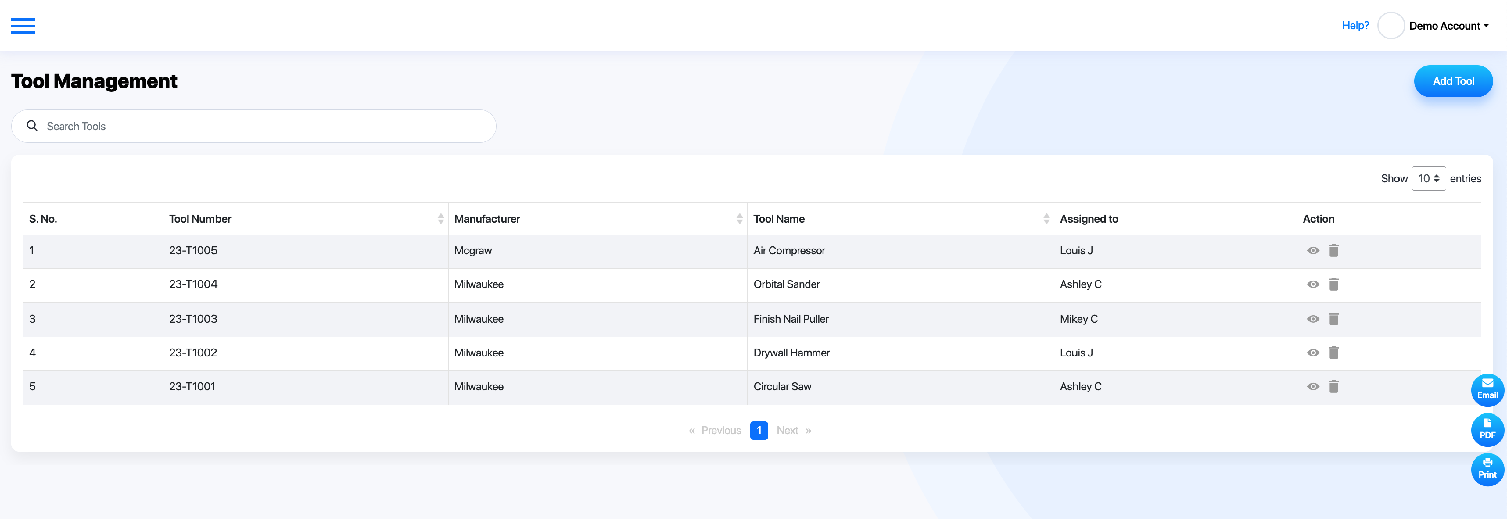Click the Finish Nail Puller name
Screen dimensions: 1507x519
click(791, 319)
